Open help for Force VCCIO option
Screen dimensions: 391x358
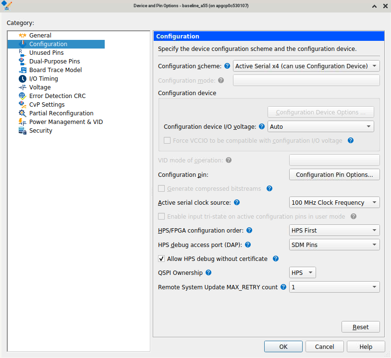pyautogui.click(x=351, y=140)
